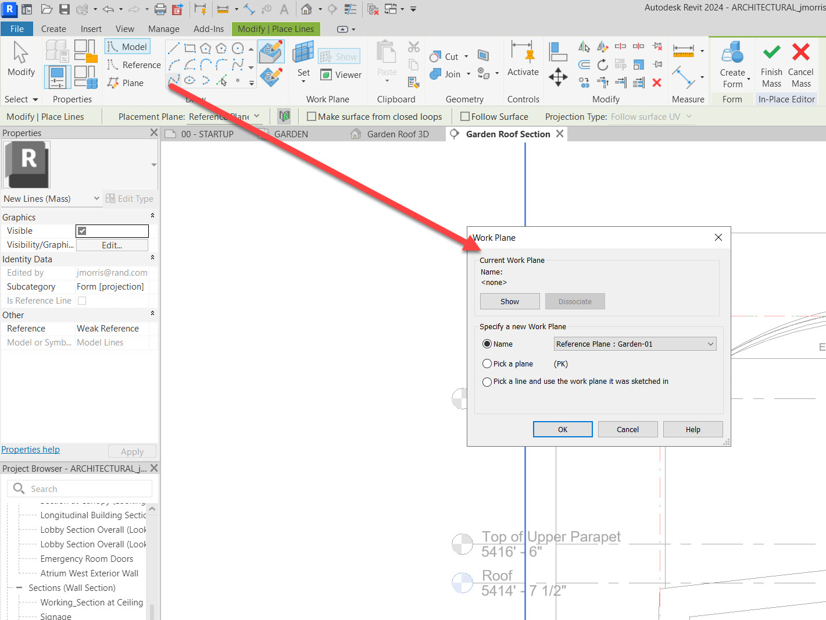The height and width of the screenshot is (620, 826).
Task: Activate the Work Plane Viewer
Action: click(341, 74)
